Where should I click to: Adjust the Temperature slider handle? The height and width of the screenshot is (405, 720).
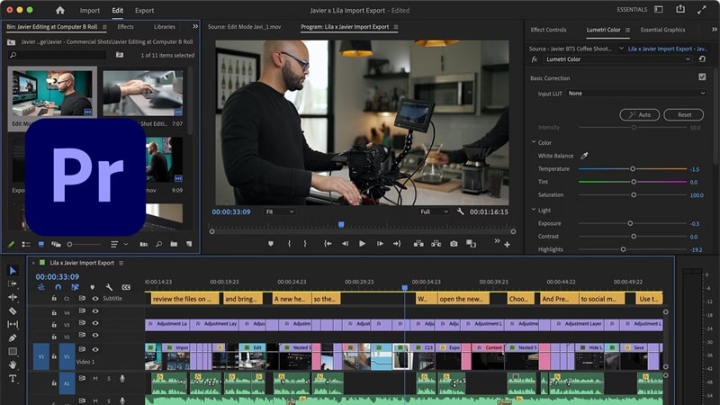pyautogui.click(x=633, y=169)
